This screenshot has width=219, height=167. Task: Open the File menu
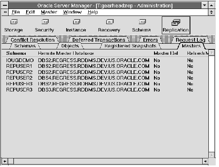(16, 12)
